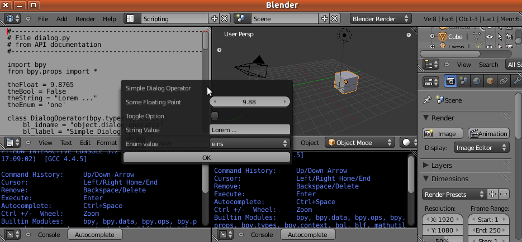Click the String Value field showing Lorem
The image size is (522, 242).
[250, 130]
